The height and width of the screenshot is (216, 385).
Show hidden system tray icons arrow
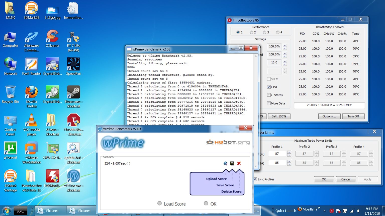click(325, 211)
